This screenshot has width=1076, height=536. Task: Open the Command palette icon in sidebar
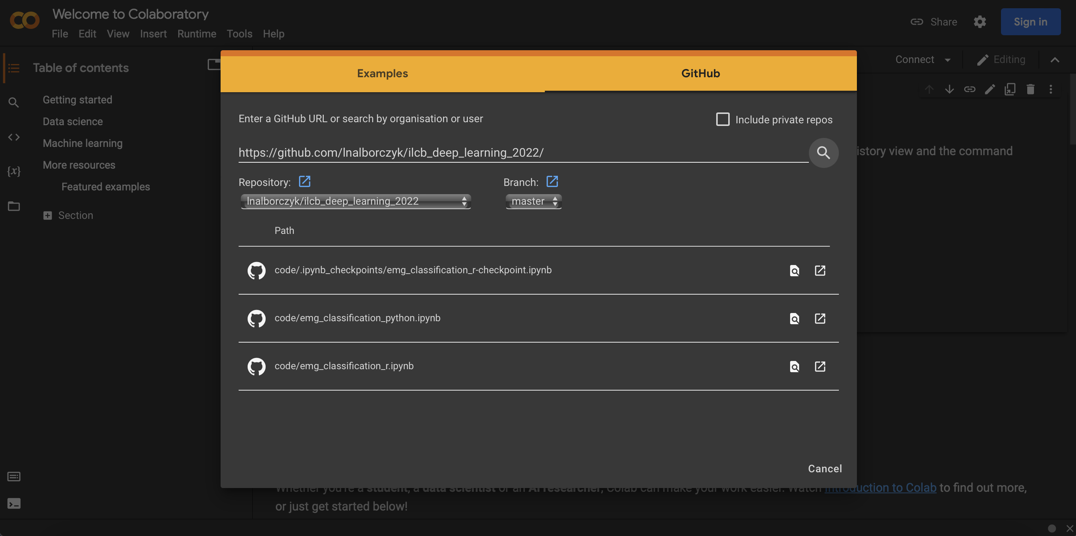pyautogui.click(x=14, y=477)
